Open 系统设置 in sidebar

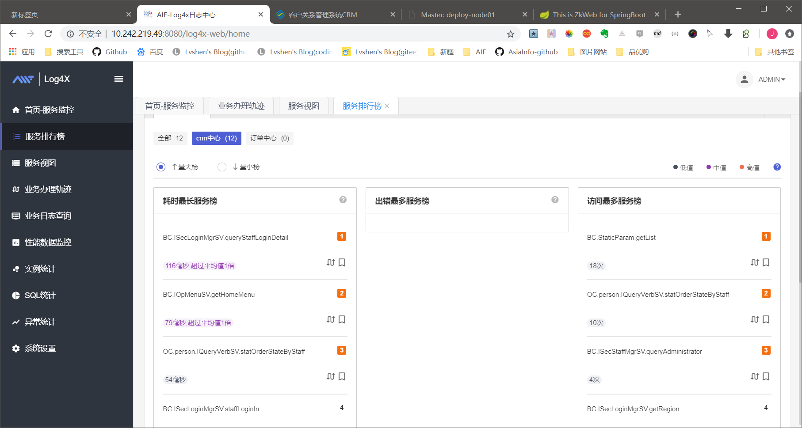pos(67,348)
